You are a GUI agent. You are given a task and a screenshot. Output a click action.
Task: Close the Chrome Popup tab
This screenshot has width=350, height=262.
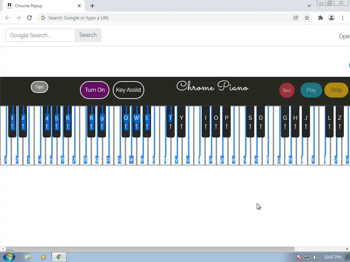coord(79,6)
